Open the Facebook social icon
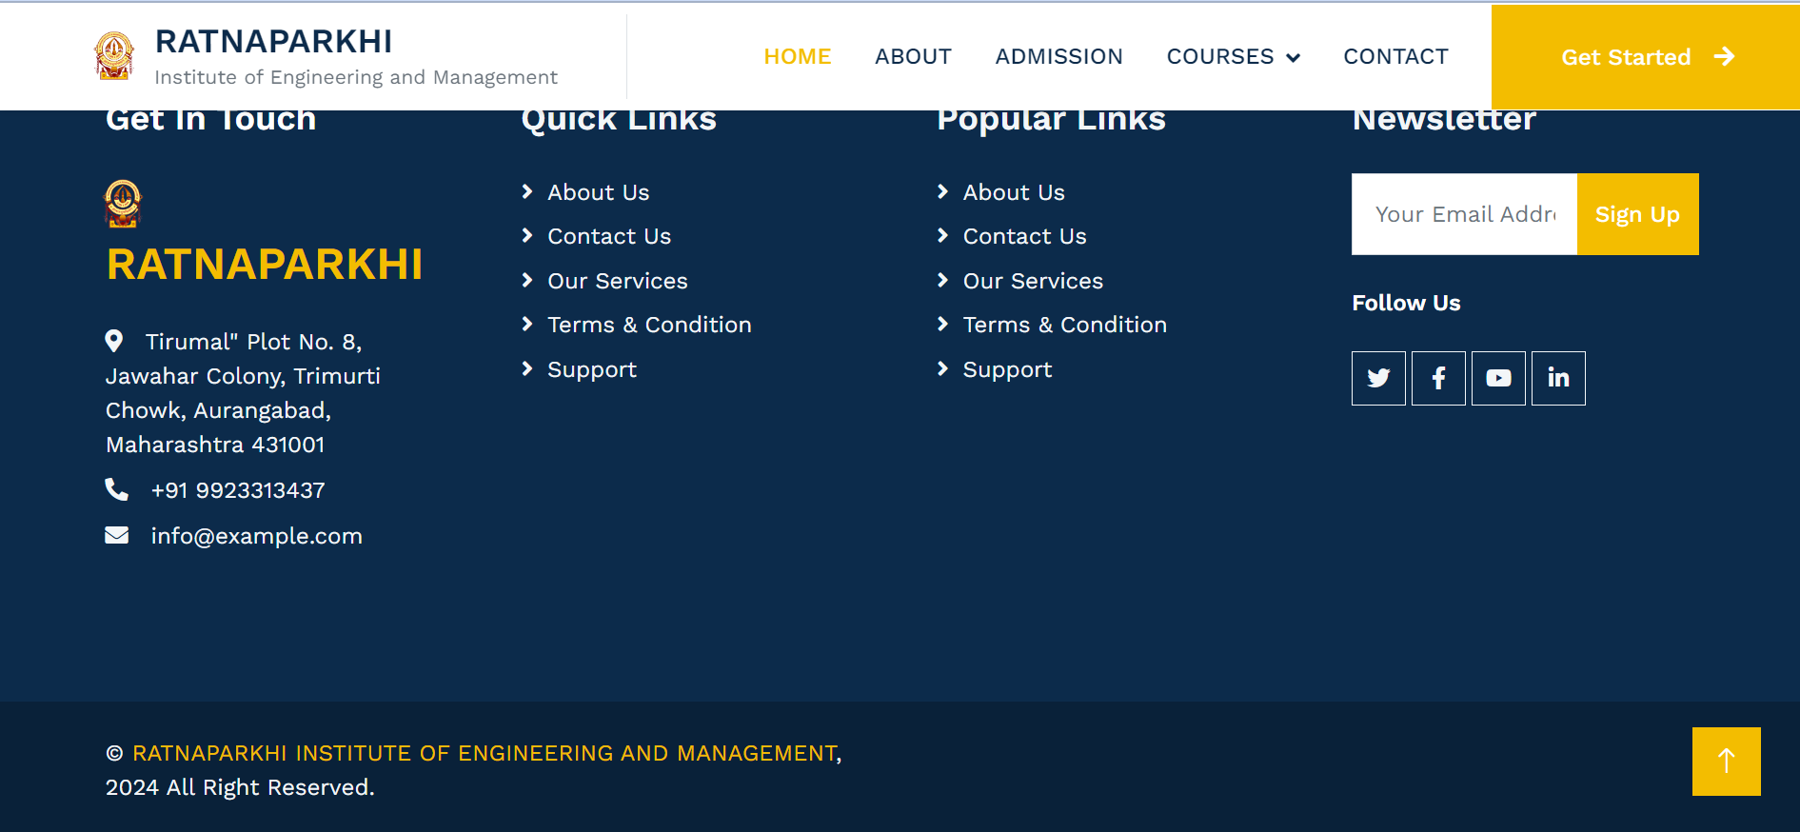The height and width of the screenshot is (832, 1800). coord(1438,378)
